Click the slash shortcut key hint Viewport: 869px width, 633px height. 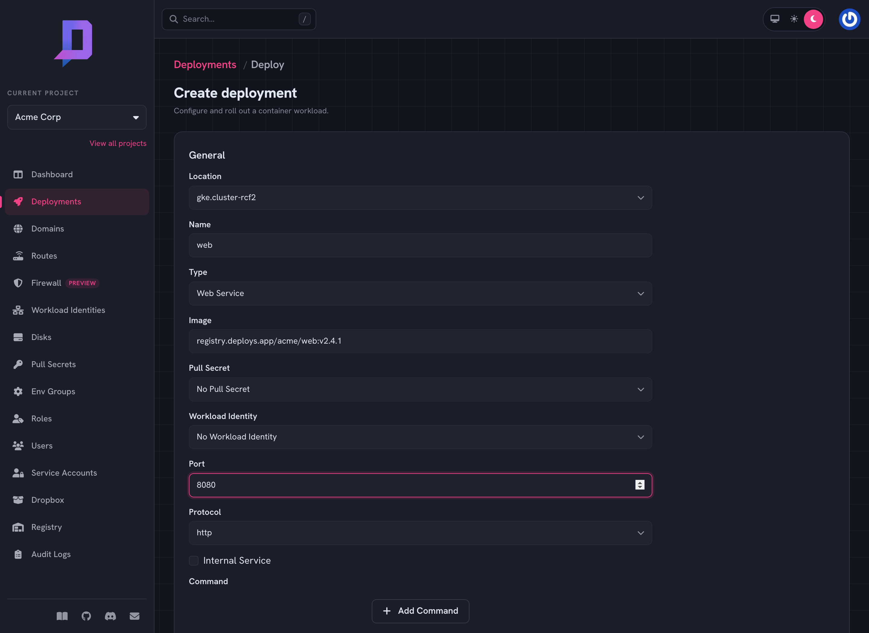(304, 19)
